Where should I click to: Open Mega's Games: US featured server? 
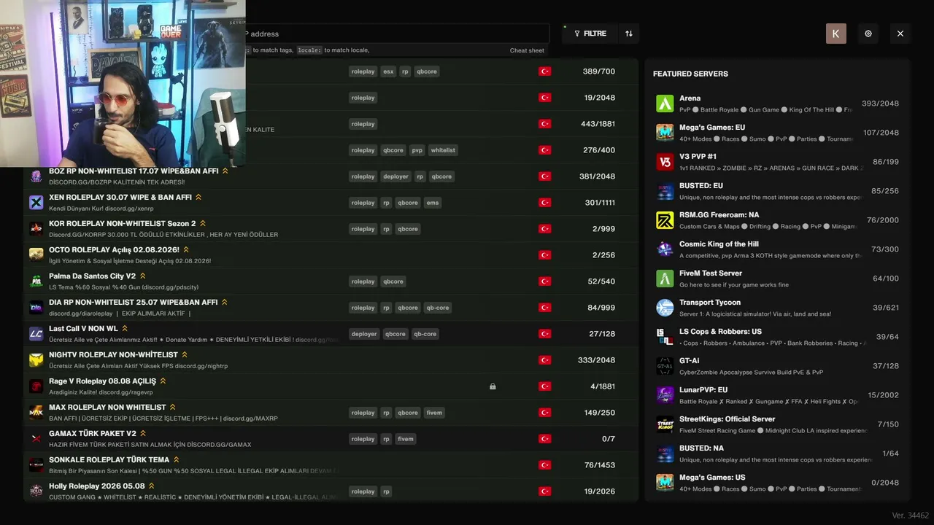pos(778,483)
